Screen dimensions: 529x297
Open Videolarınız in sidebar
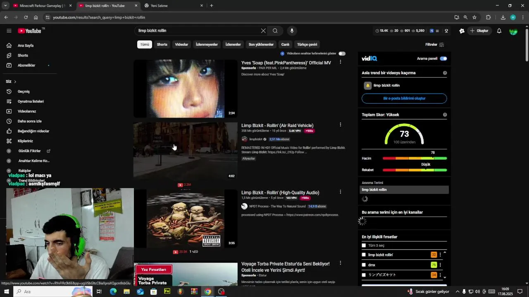27,111
